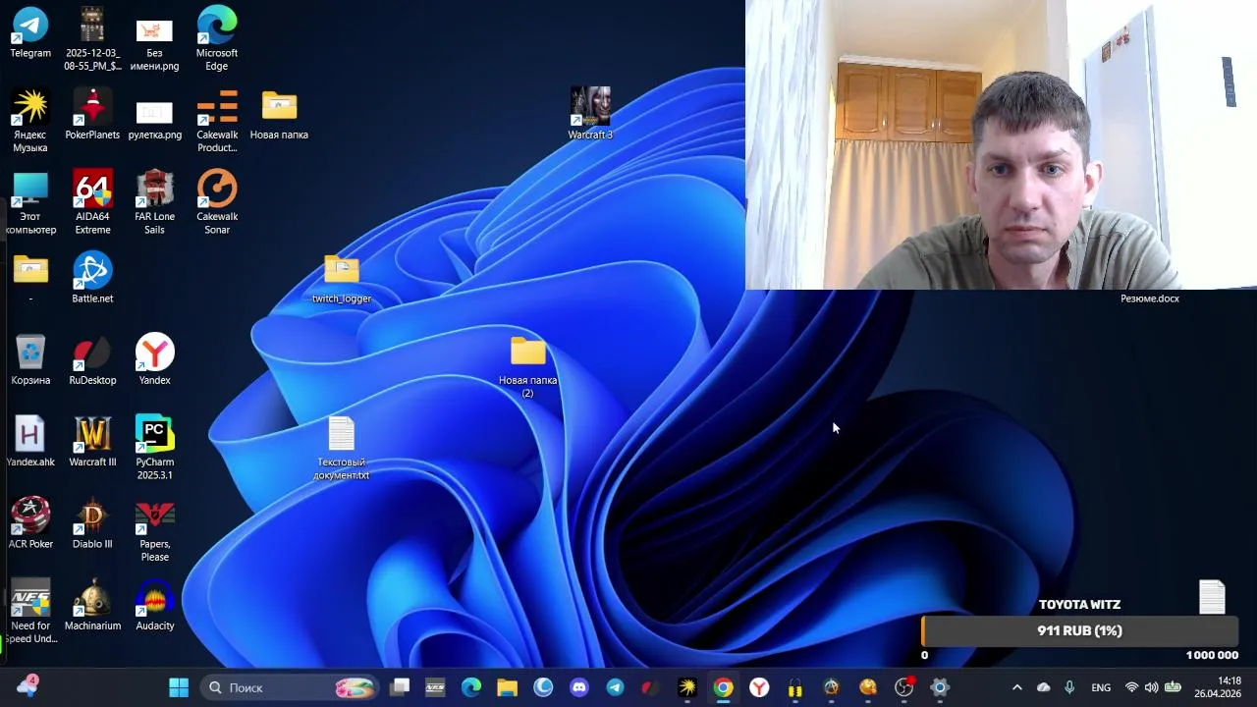Image resolution: width=1257 pixels, height=707 pixels.
Task: Open Microsoft Edge from the taskbar
Action: [471, 687]
